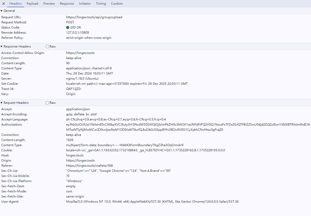Click the Date header value

click(90, 73)
